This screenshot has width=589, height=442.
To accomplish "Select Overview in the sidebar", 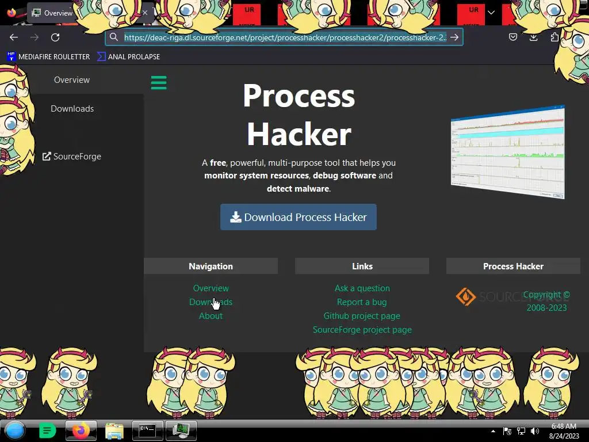I will pos(72,79).
